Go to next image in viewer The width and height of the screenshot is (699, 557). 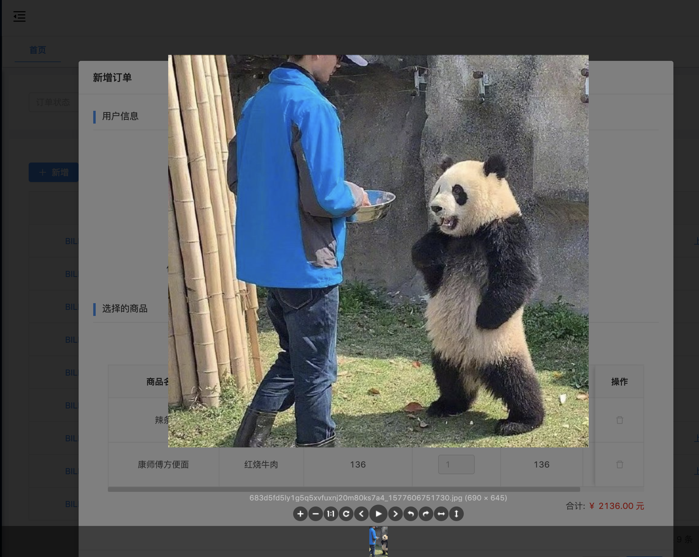coord(395,514)
